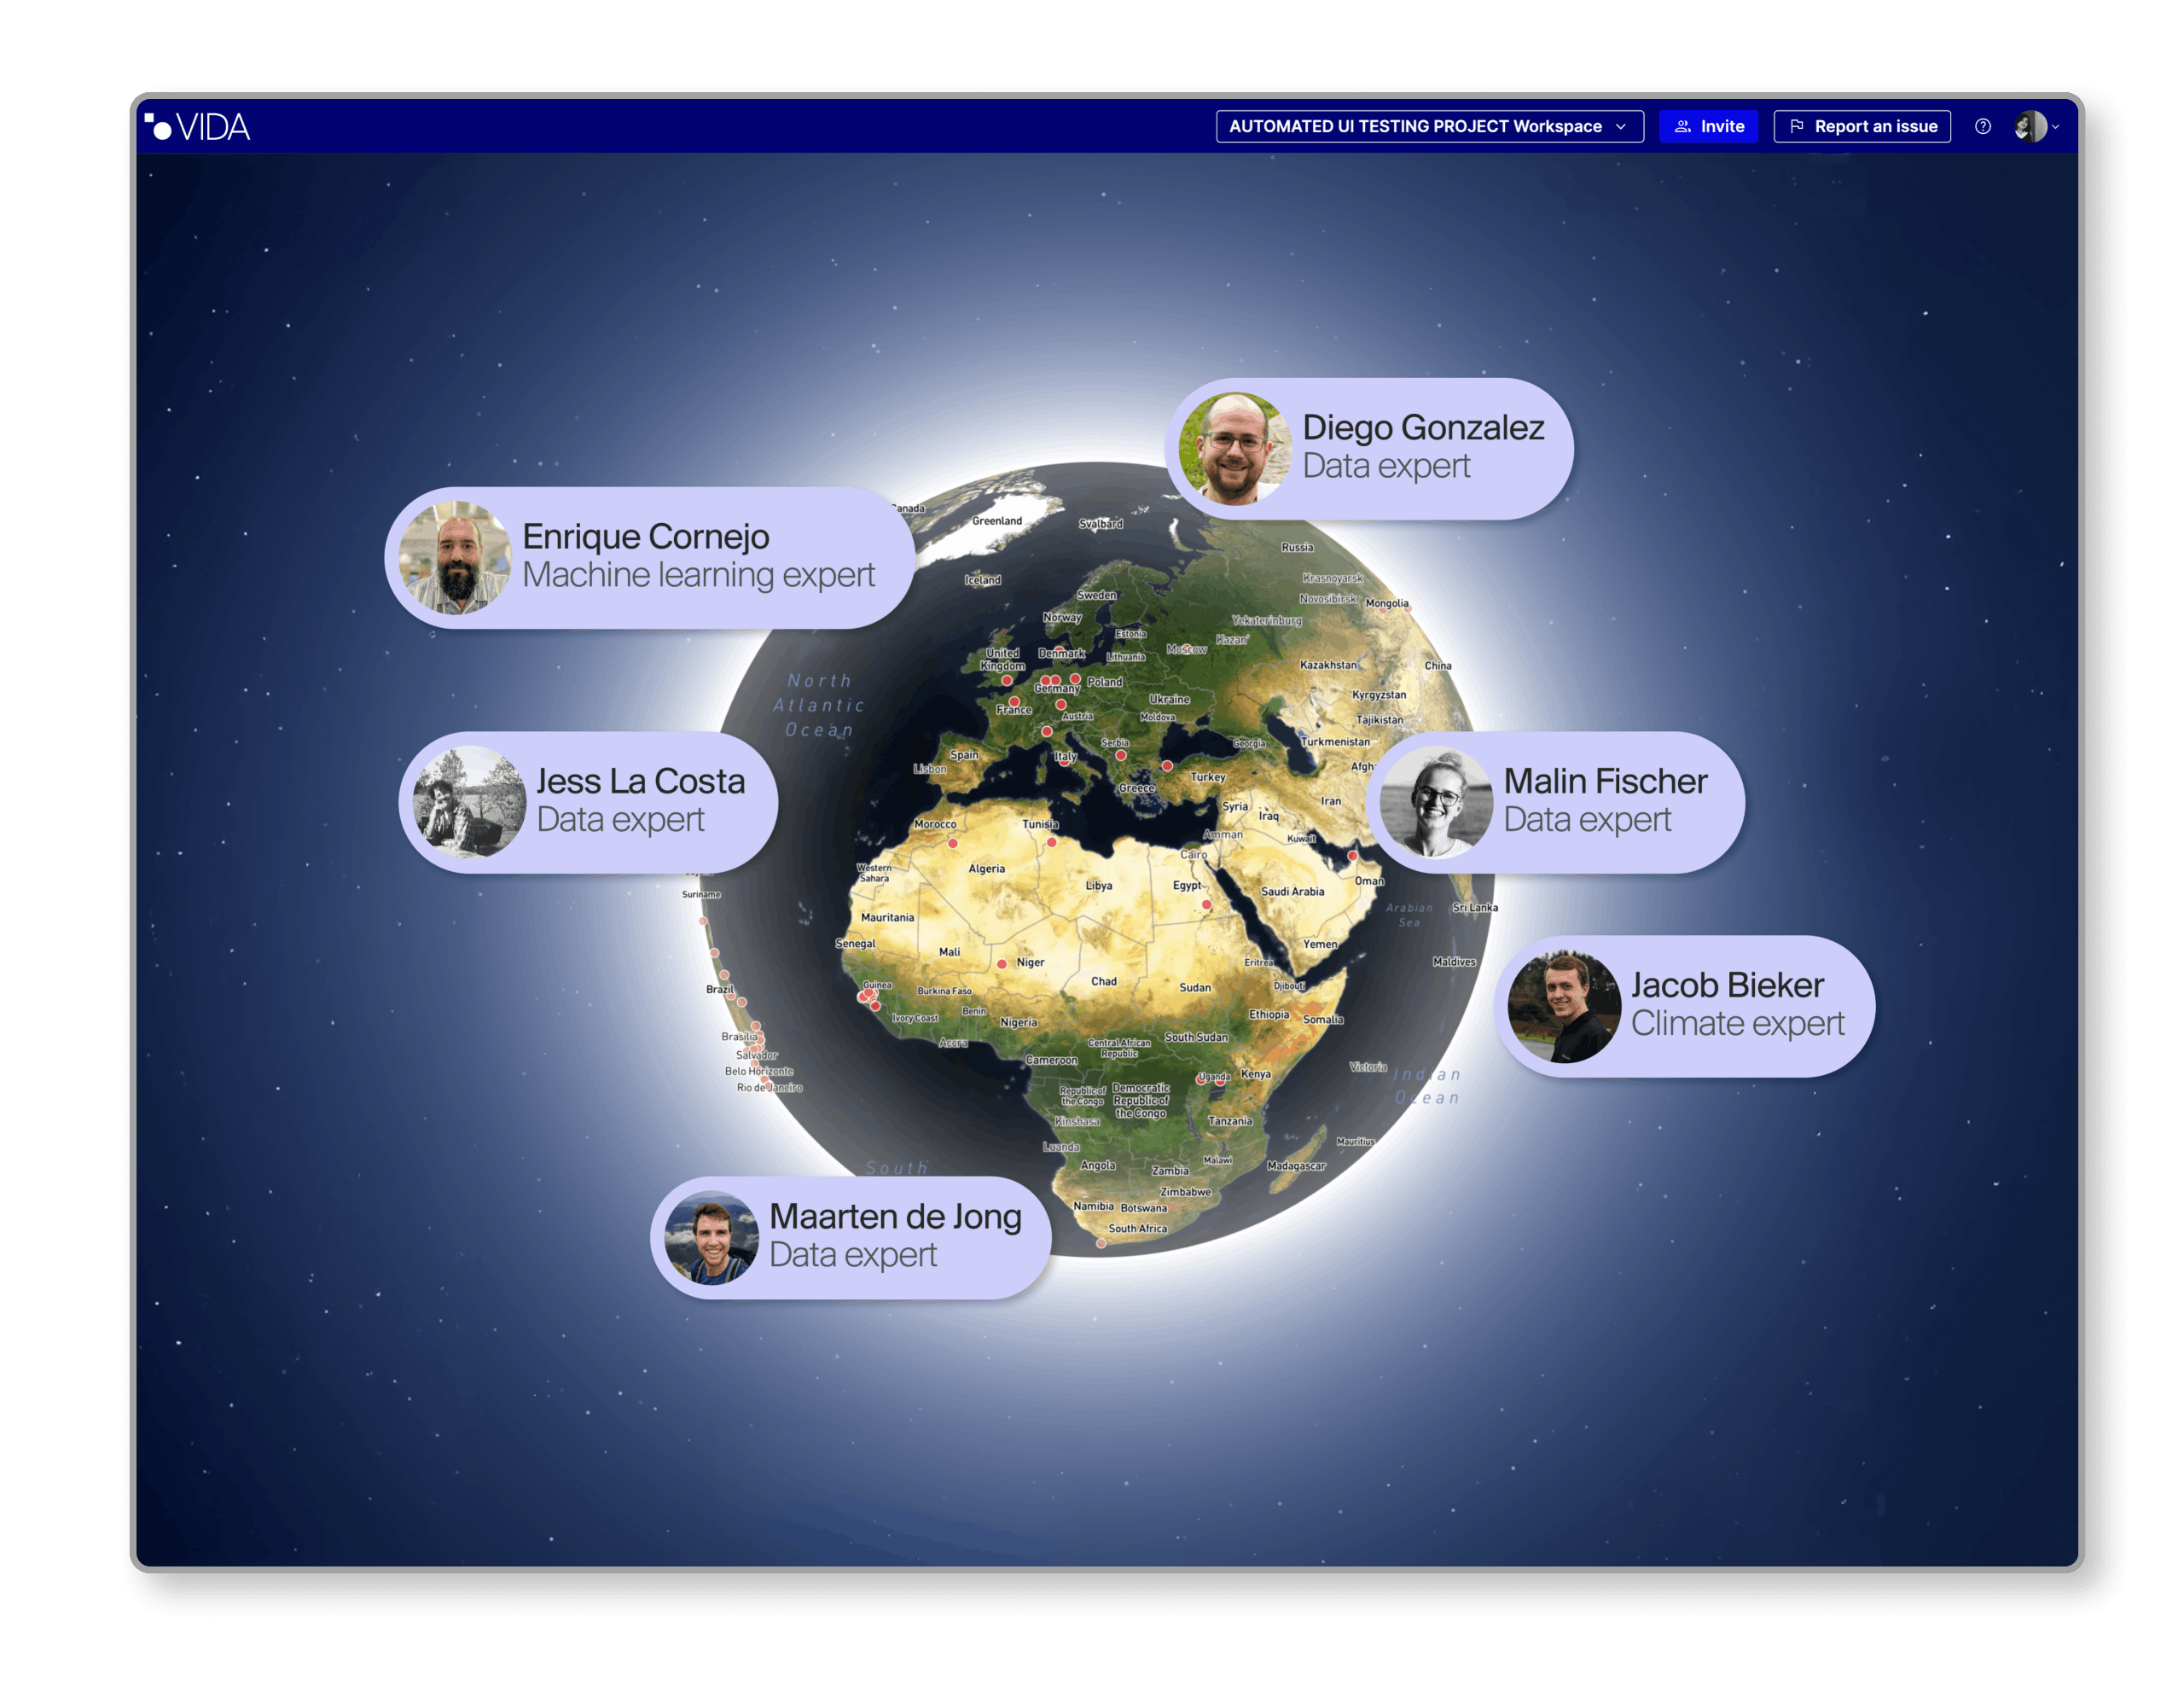Click Diego Gonzalez profile photo

pyautogui.click(x=1235, y=448)
